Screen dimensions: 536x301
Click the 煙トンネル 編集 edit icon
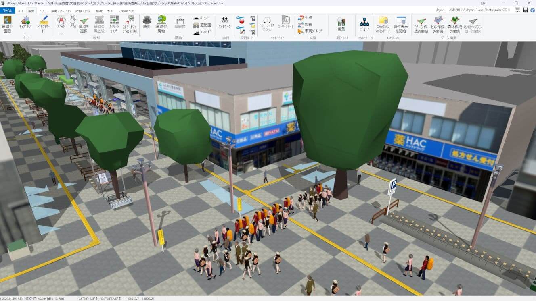pyautogui.click(x=341, y=24)
